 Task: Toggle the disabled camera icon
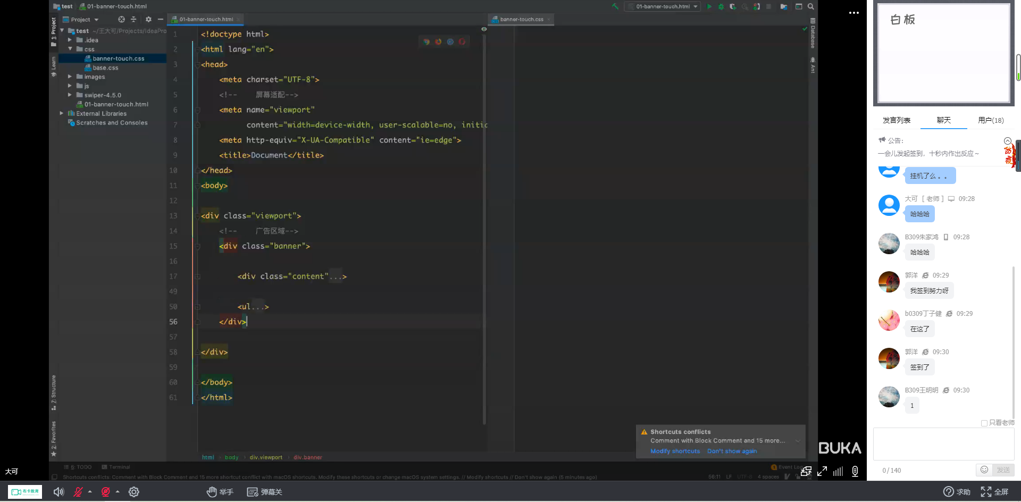pyautogui.click(x=106, y=492)
